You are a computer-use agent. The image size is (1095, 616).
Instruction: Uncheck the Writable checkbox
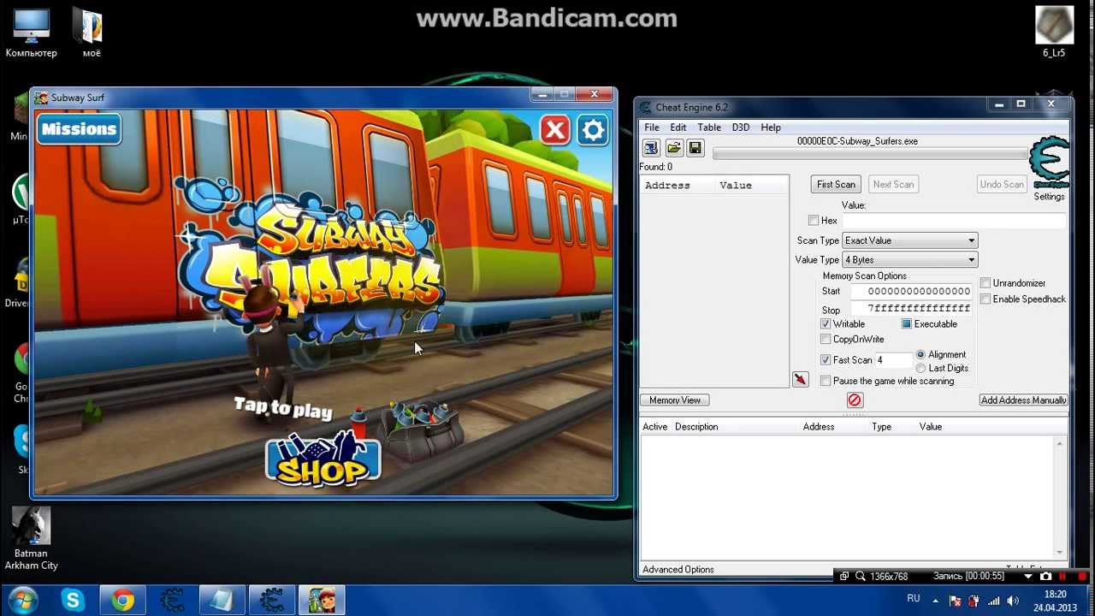826,324
